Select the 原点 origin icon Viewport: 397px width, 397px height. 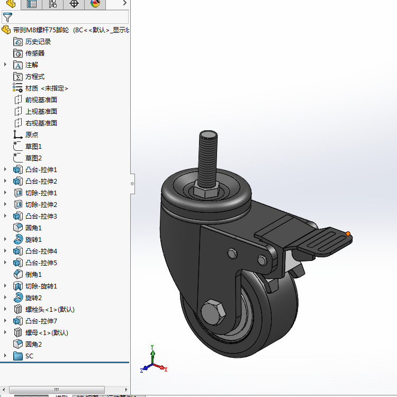17,134
